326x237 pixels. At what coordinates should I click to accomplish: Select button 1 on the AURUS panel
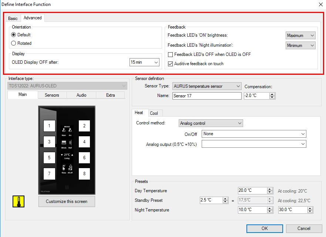[x=49, y=126]
